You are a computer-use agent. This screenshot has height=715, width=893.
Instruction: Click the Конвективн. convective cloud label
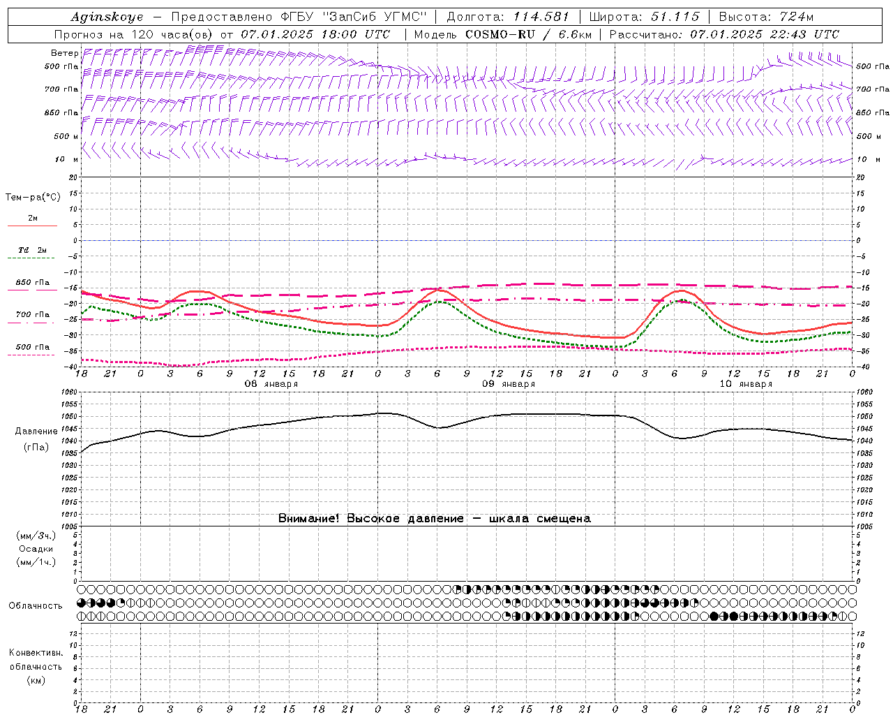coord(36,653)
